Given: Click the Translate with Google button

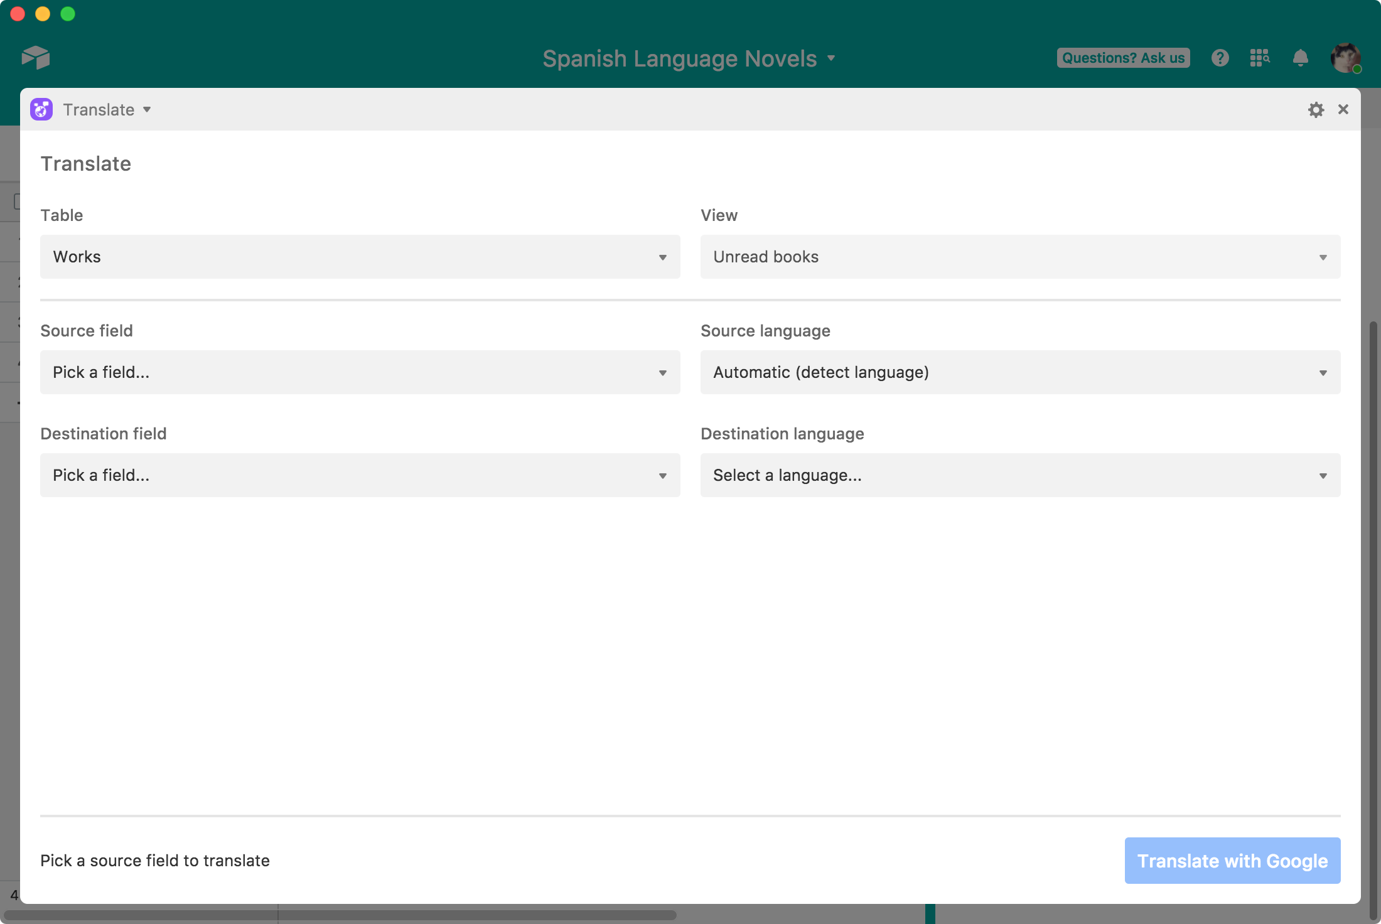Looking at the screenshot, I should point(1232,861).
